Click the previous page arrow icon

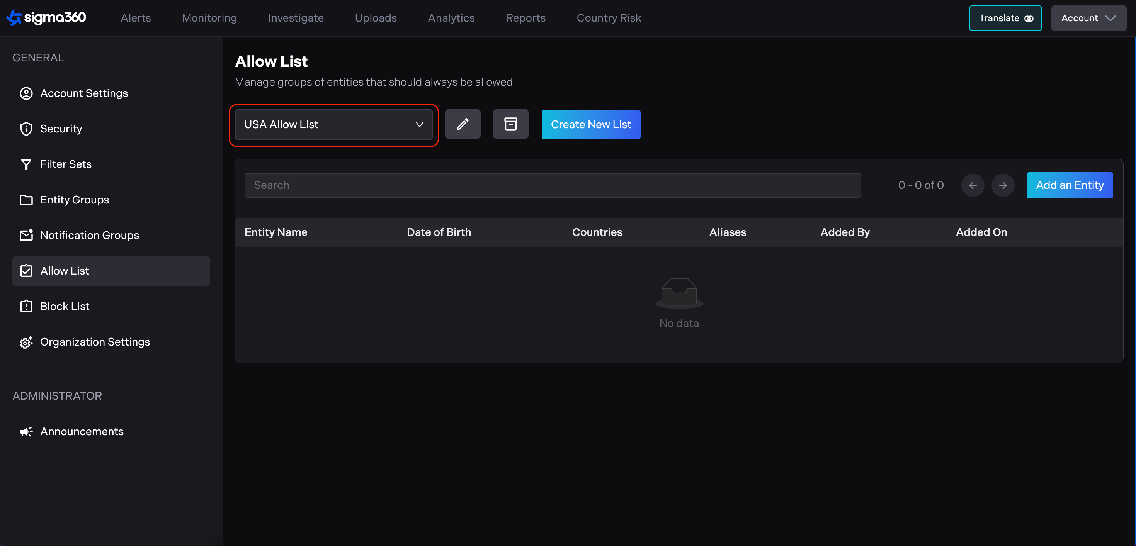pos(973,185)
